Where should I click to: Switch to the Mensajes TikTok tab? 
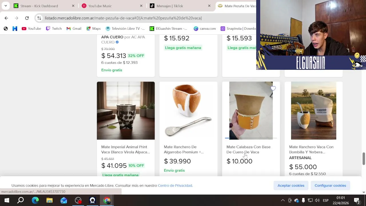pos(180,6)
